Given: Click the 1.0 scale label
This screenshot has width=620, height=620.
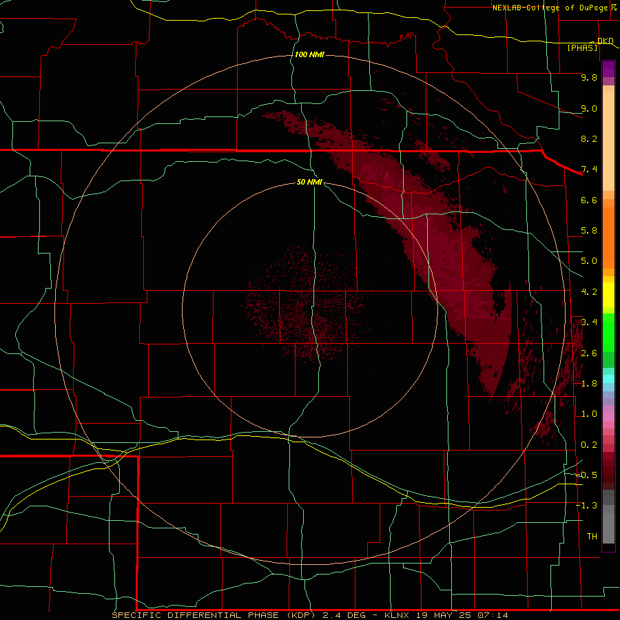Looking at the screenshot, I should pos(589,414).
